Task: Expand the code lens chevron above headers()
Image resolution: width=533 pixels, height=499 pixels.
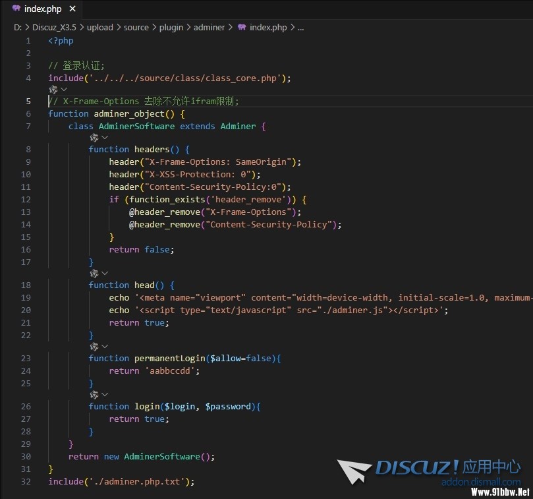Action: (x=105, y=138)
